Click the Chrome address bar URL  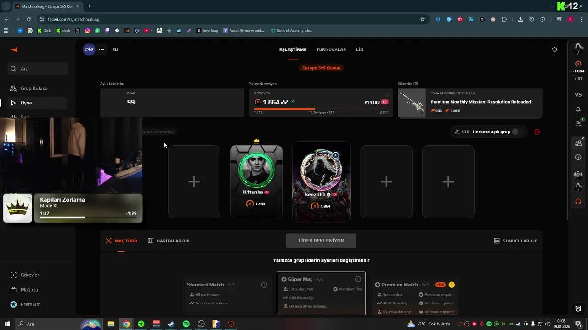pyautogui.click(x=73, y=19)
